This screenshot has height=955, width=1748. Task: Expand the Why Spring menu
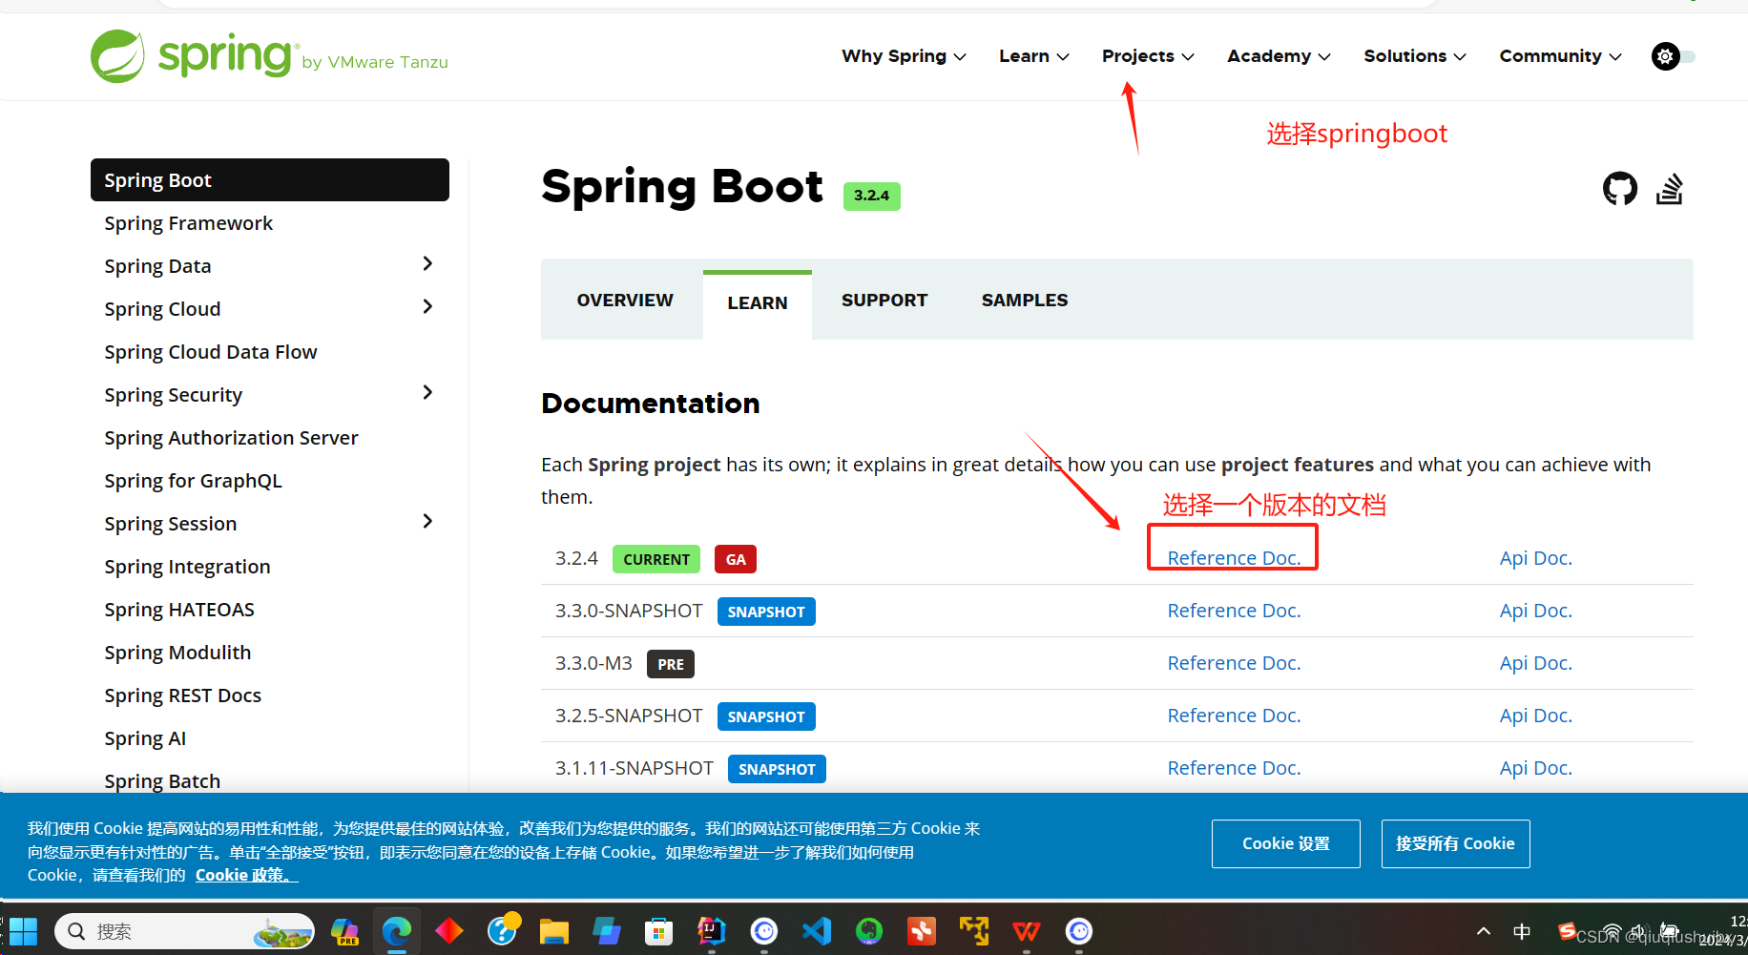pyautogui.click(x=904, y=56)
